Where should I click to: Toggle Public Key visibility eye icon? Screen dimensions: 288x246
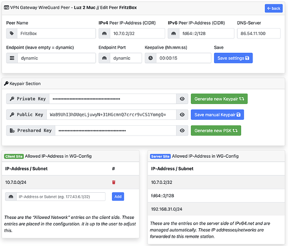point(182,115)
